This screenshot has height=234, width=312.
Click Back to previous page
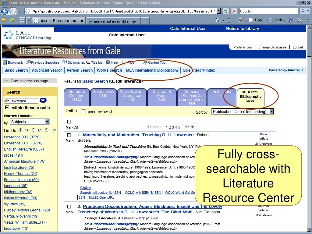[x=30, y=81]
